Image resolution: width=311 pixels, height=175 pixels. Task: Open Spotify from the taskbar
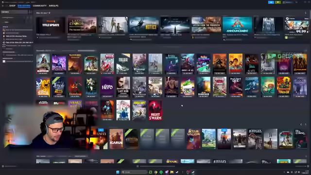tap(161, 172)
